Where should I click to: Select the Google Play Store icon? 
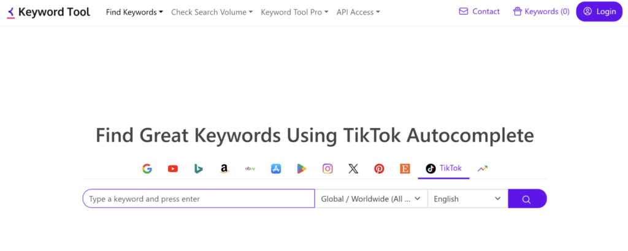point(302,169)
